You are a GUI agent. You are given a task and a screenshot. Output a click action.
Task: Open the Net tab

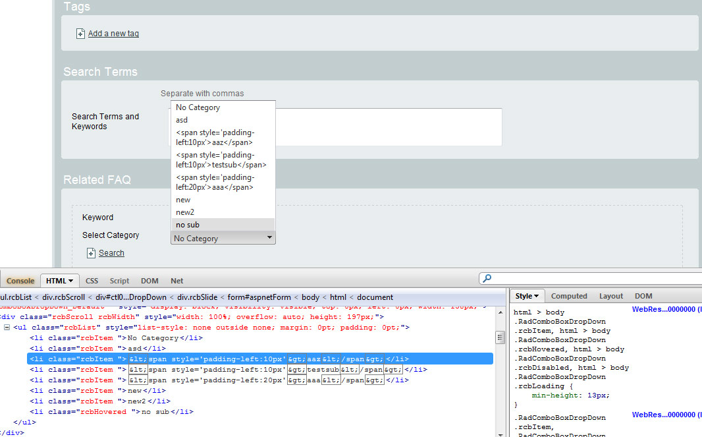(x=176, y=281)
